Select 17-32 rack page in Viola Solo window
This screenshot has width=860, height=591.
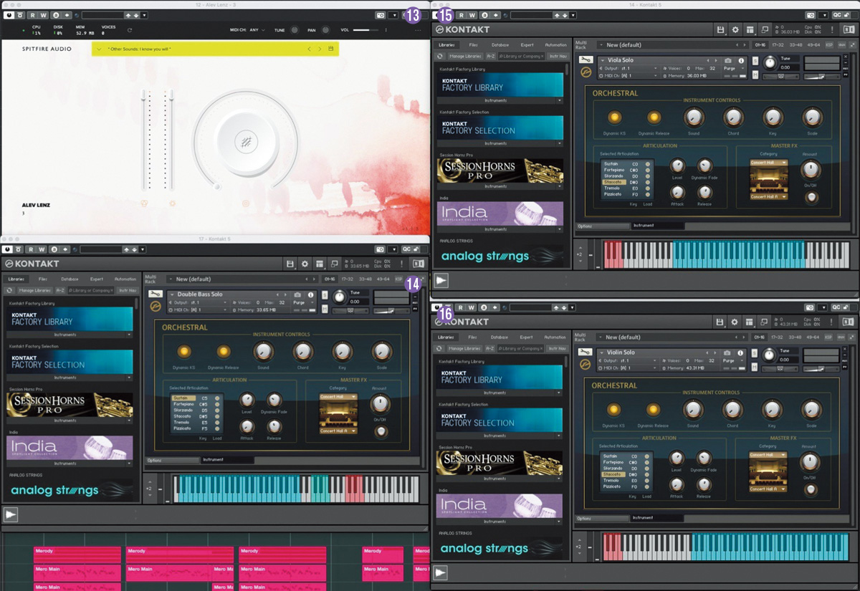pos(777,44)
